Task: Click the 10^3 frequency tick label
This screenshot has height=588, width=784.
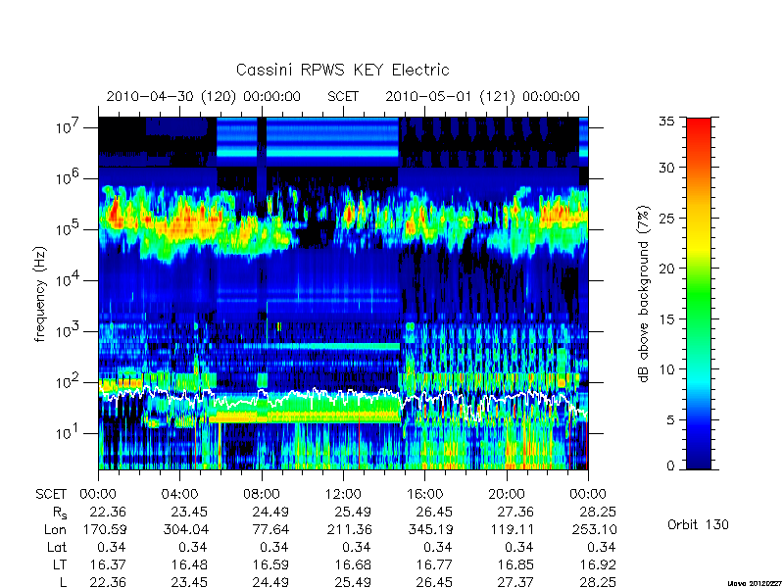Action: click(68, 331)
